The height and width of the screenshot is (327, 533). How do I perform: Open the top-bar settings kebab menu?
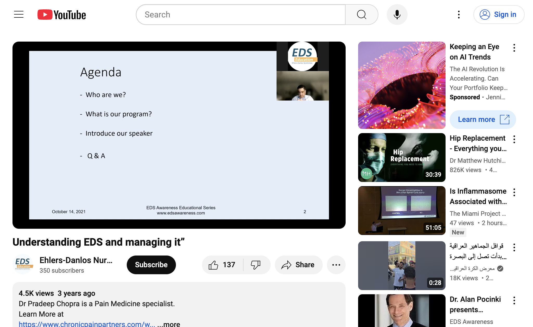pos(459,15)
